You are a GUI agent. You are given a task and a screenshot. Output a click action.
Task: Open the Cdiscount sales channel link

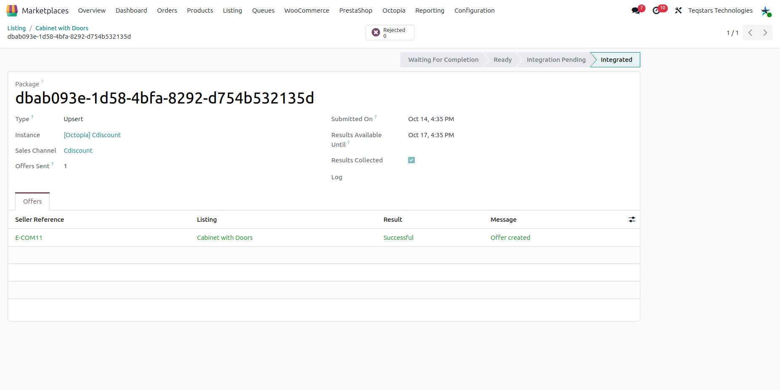(x=78, y=151)
